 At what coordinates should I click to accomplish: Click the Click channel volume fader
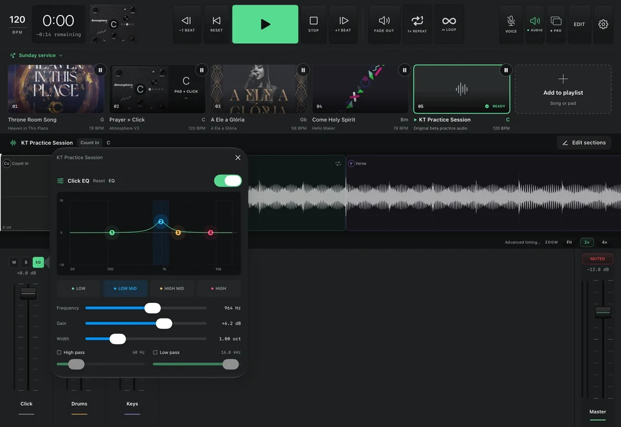(x=28, y=293)
